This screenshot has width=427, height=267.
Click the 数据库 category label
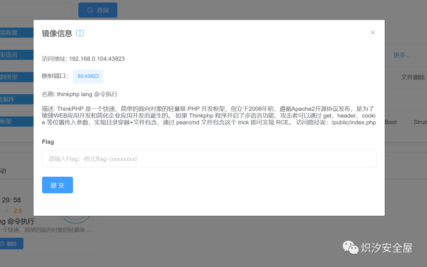17,99
